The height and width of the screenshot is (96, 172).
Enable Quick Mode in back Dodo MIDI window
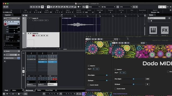point(89,85)
